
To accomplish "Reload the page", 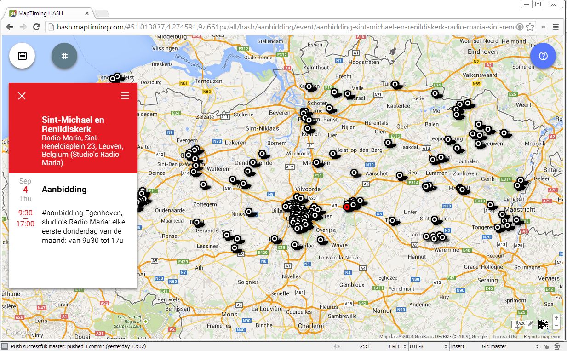I will [x=36, y=27].
